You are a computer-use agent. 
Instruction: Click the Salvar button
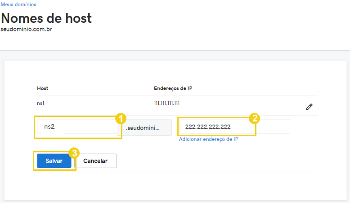[54, 161]
